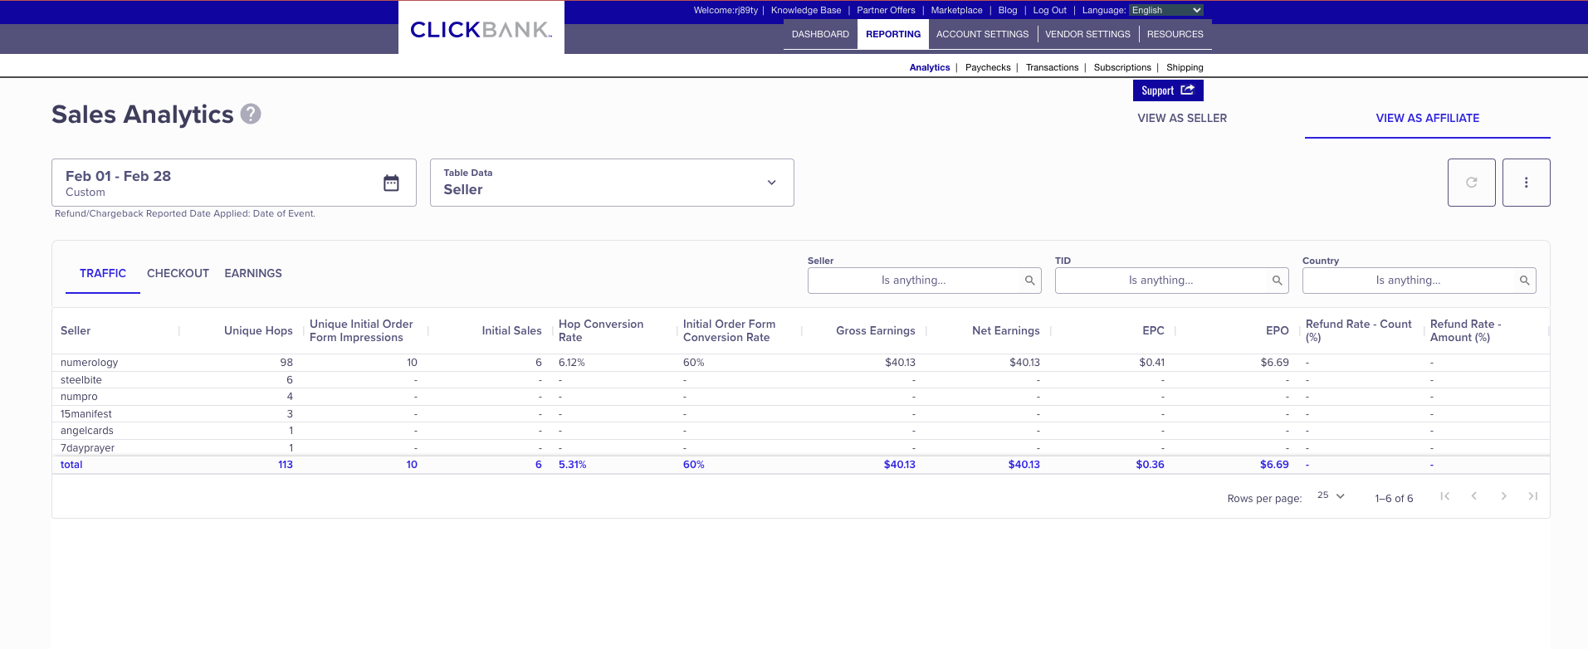This screenshot has width=1588, height=649.
Task: Select the 15manifest seller row
Action: (800, 414)
